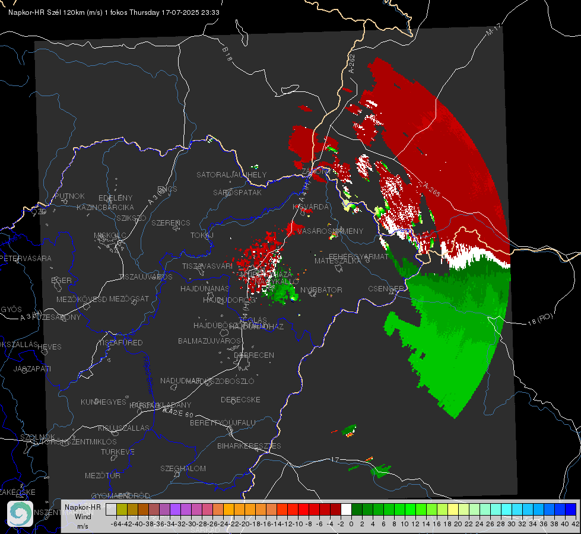The width and height of the screenshot is (581, 534).
Task: Click the purple legend swatch near -34 m/s
Action: [175, 509]
